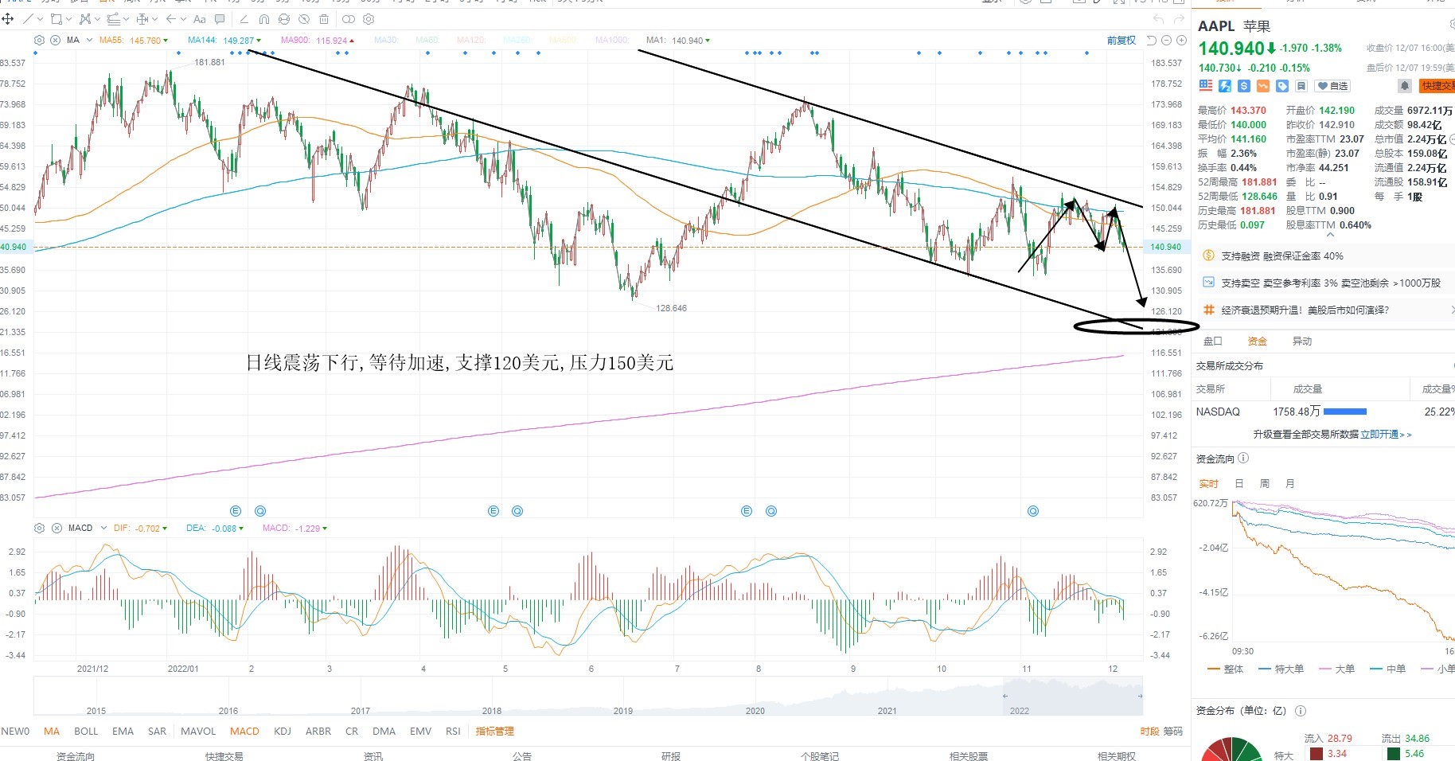Remove MA indicator with circled X

click(55, 40)
